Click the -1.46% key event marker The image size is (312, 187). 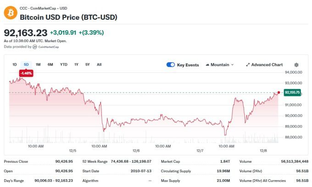[x=26, y=73]
